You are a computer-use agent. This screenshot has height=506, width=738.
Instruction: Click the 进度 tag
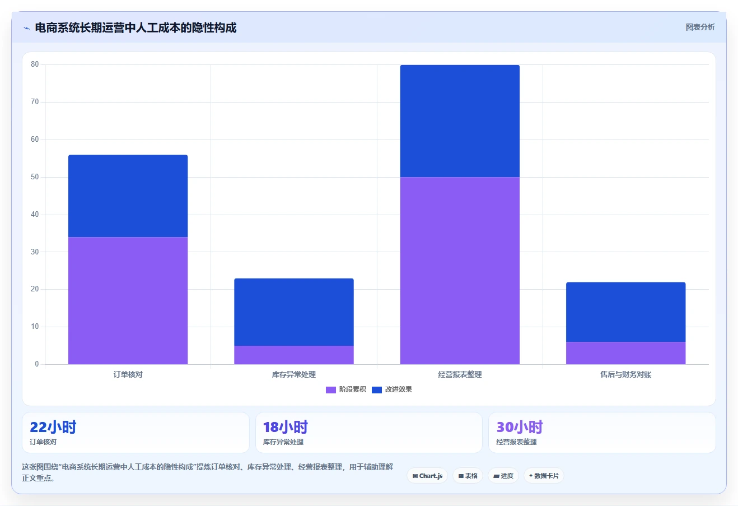coord(503,476)
